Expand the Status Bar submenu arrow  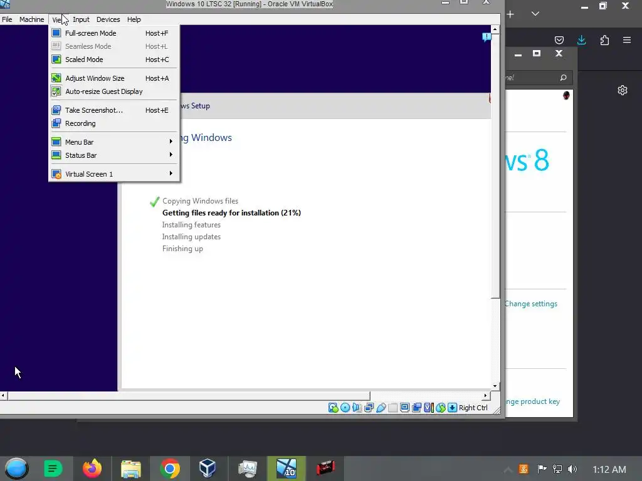(171, 155)
